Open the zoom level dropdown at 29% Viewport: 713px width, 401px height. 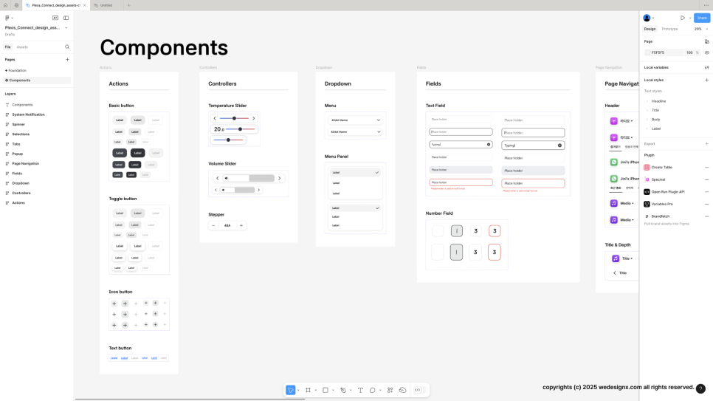(x=700, y=29)
